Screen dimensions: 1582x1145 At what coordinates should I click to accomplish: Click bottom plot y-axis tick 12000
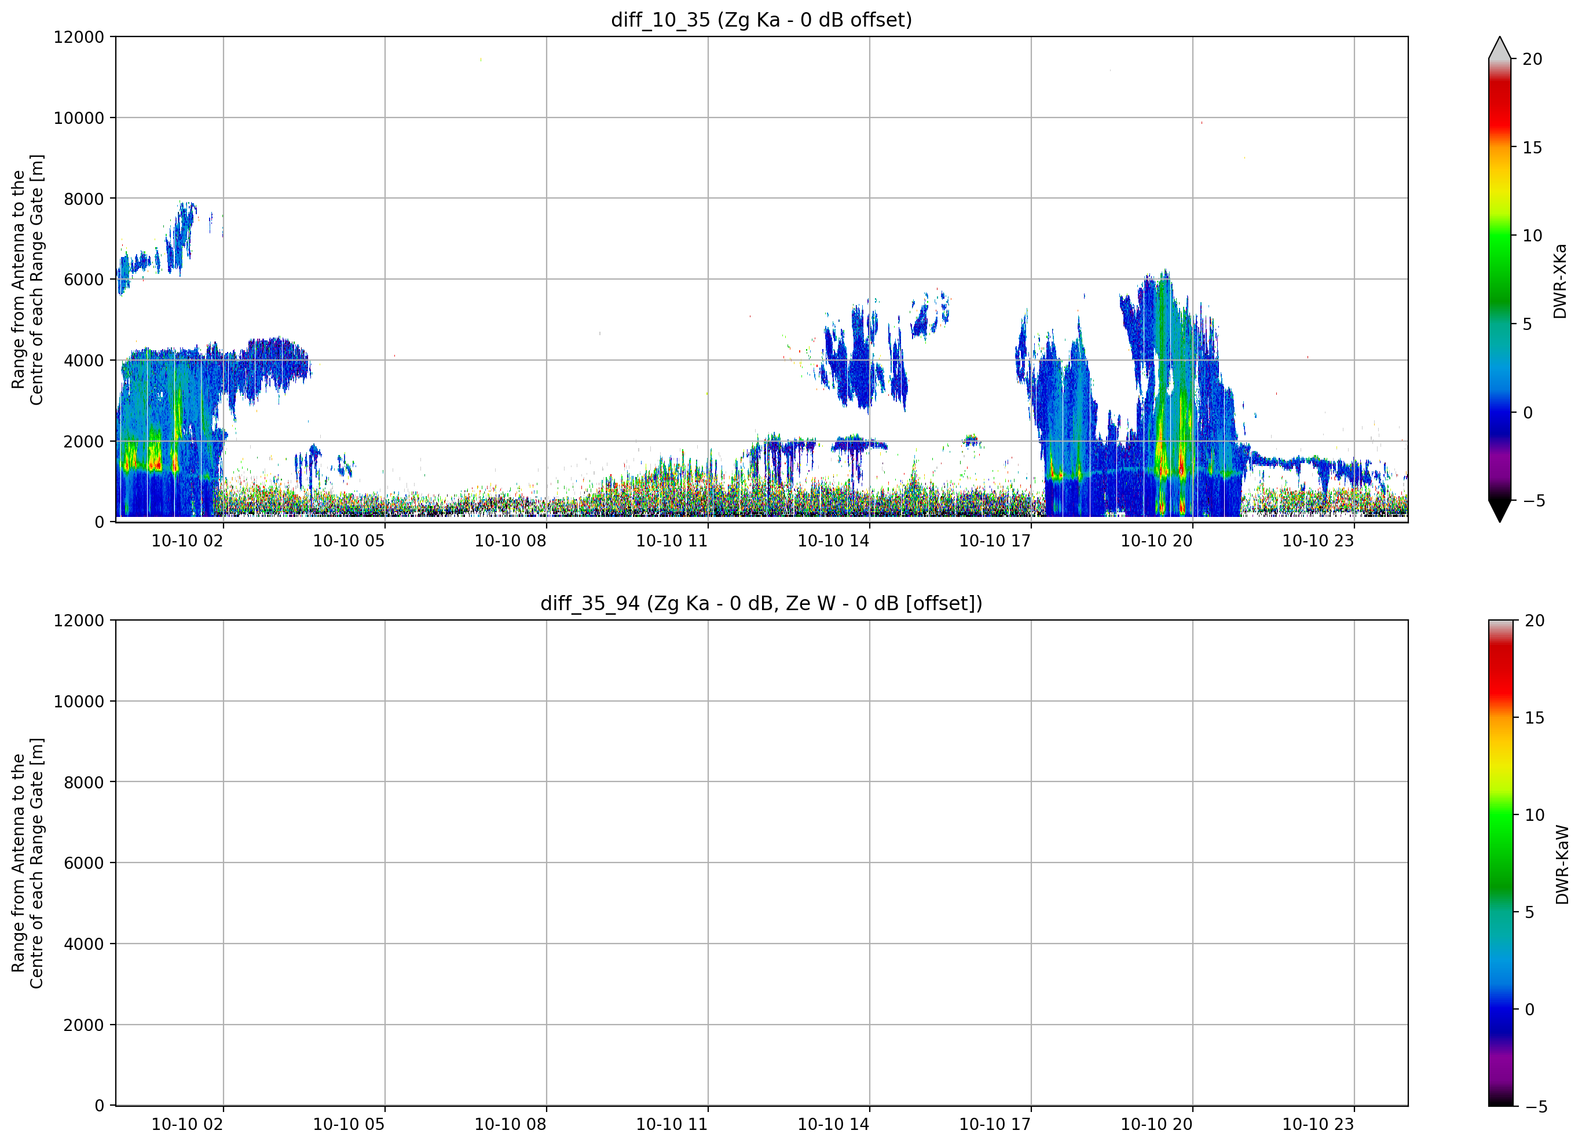click(x=79, y=621)
